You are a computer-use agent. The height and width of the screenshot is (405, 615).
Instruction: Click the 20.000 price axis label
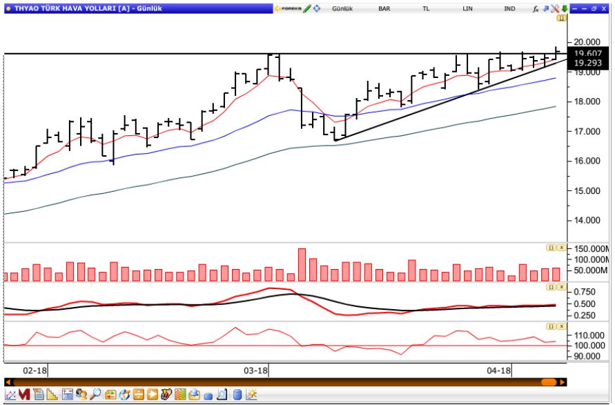pyautogui.click(x=587, y=42)
